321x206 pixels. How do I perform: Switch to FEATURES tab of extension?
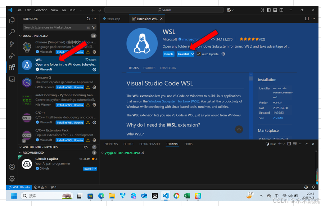click(149, 68)
